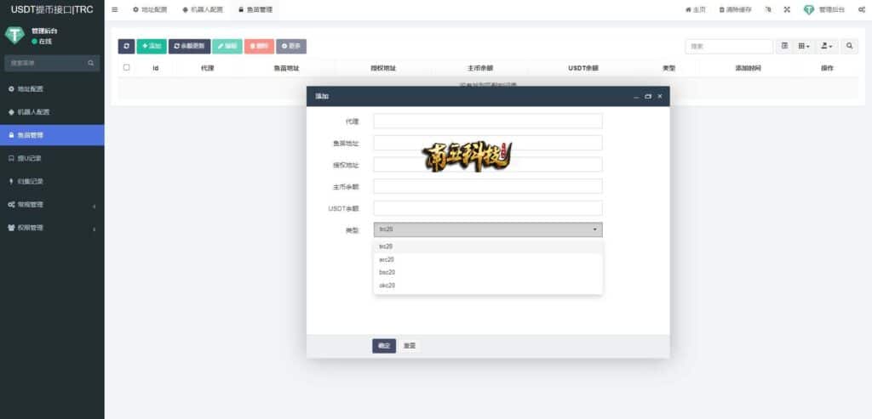Click the 授权地址 column header
The image size is (872, 419).
click(383, 68)
